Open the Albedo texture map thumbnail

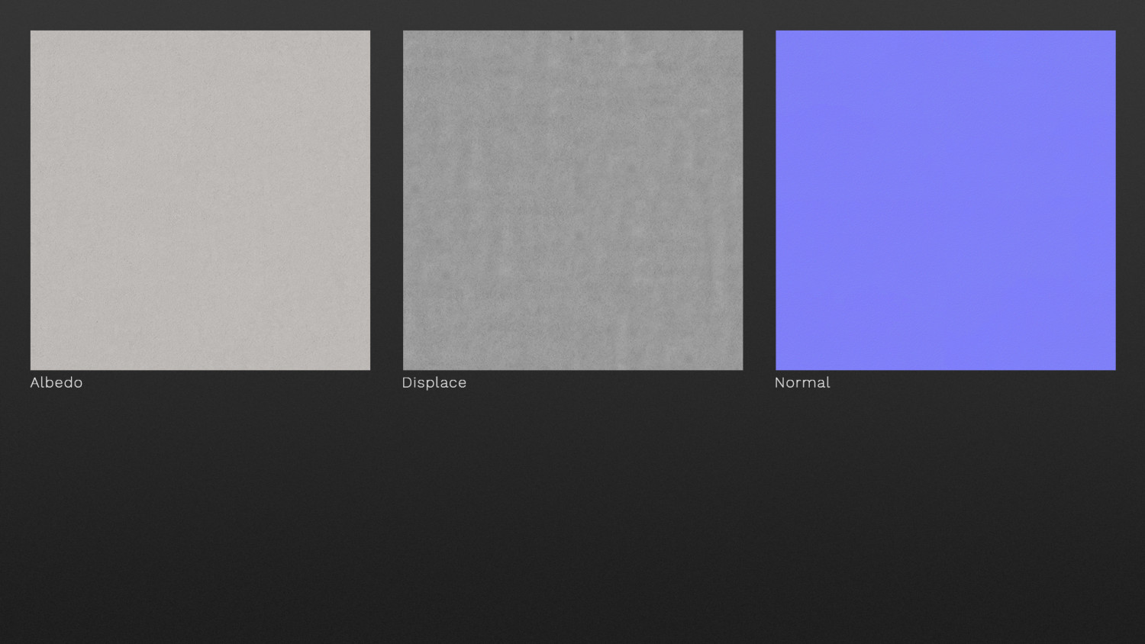tap(200, 200)
